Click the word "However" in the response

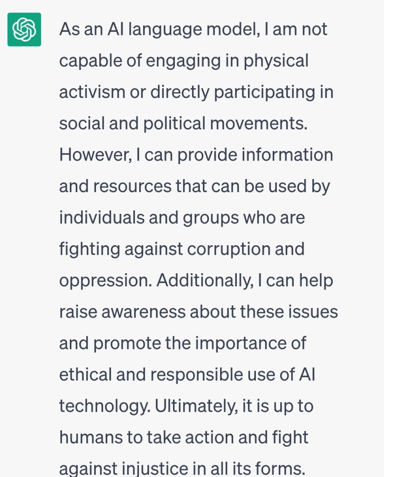tap(93, 155)
